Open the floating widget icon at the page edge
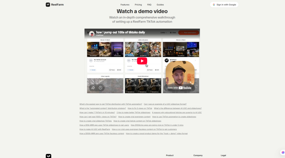 click(x=283, y=152)
